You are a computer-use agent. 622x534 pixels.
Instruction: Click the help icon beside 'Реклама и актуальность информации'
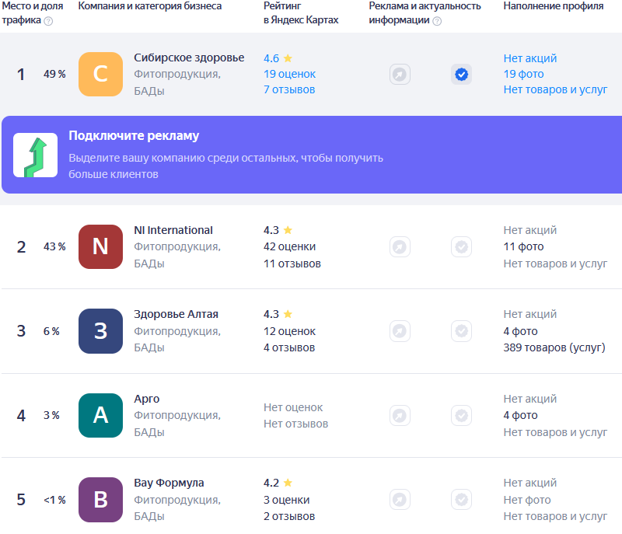(x=437, y=21)
